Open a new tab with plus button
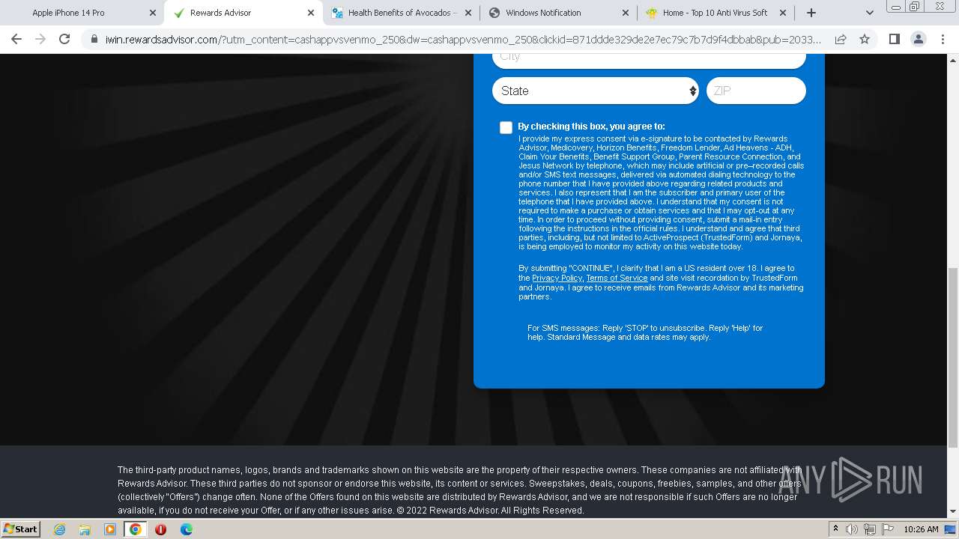The image size is (959, 539). pos(811,13)
